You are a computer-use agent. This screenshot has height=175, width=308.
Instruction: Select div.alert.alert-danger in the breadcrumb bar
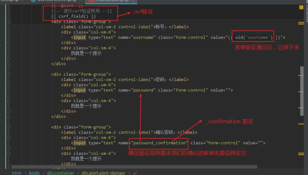[x=103, y=173]
